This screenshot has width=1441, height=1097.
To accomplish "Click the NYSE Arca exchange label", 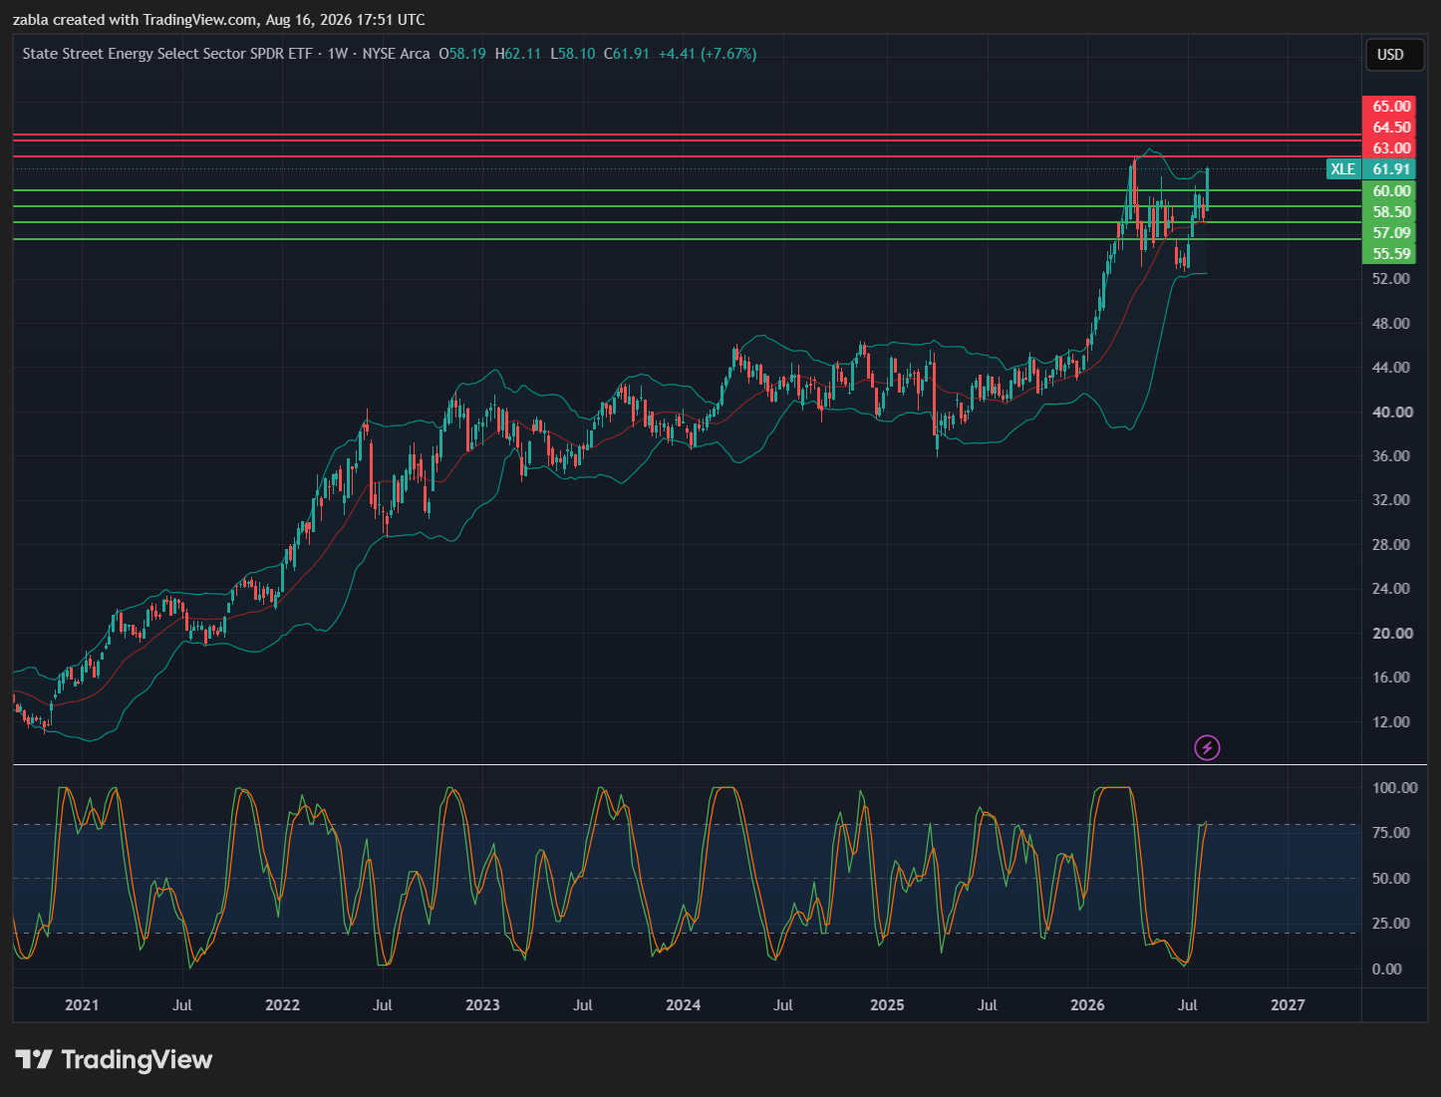I will point(397,54).
